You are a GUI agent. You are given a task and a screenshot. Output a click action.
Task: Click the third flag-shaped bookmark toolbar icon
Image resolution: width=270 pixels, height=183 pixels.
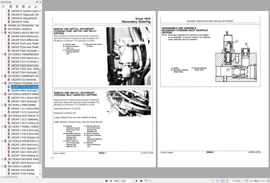tap(23, 7)
